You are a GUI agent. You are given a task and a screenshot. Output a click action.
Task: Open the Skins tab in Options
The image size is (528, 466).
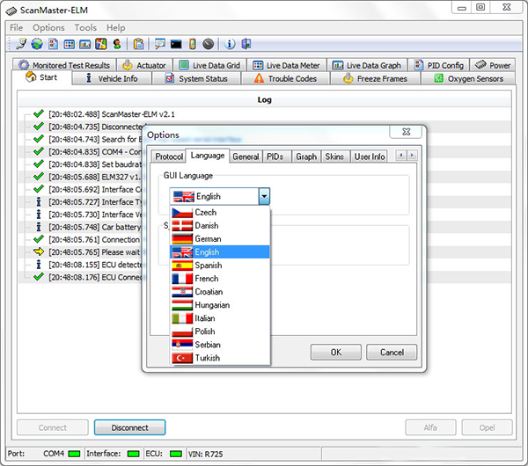[334, 157]
